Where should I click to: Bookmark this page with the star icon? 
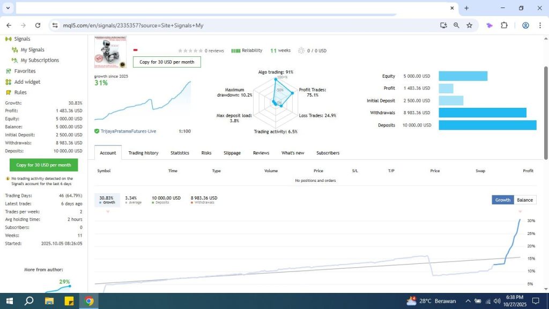(469, 25)
